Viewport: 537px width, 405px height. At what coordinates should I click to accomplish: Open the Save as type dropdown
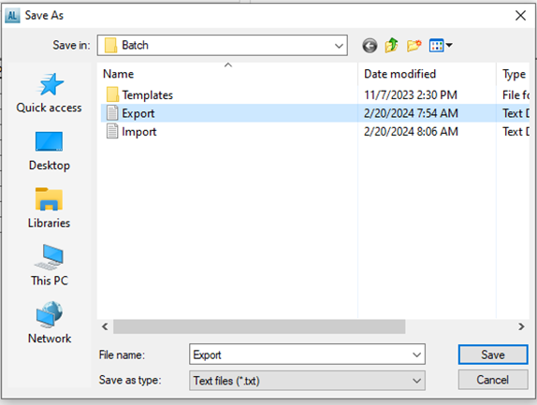point(307,381)
